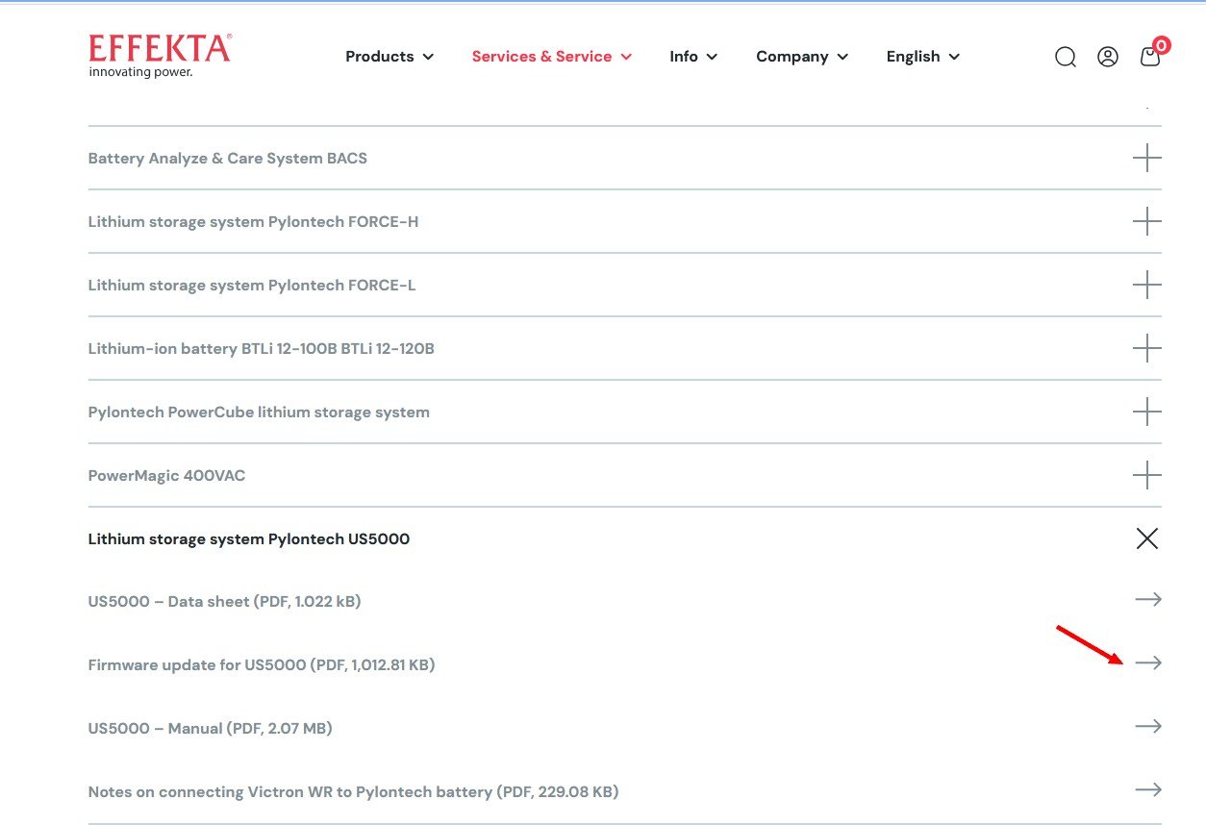Click arrow beside US5000 Manual
Screen dimensions: 1206x825
[x=1147, y=727]
